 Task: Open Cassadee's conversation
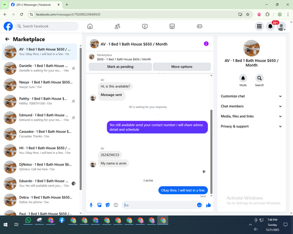(x=39, y=134)
